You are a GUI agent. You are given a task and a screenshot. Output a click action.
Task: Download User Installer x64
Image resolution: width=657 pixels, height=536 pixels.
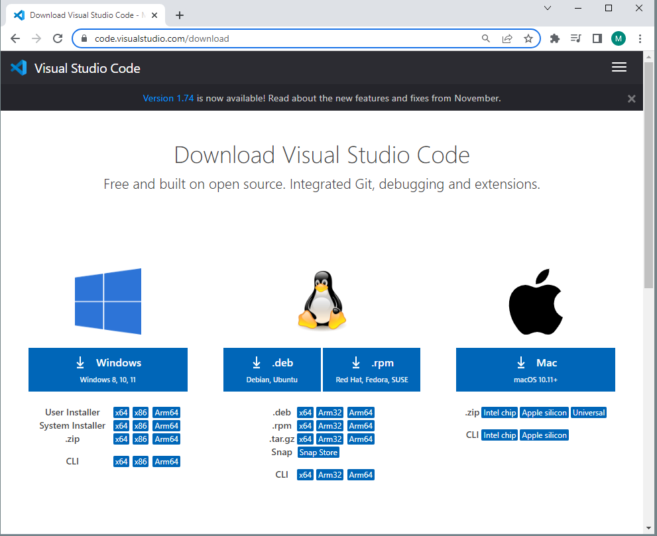coord(121,413)
